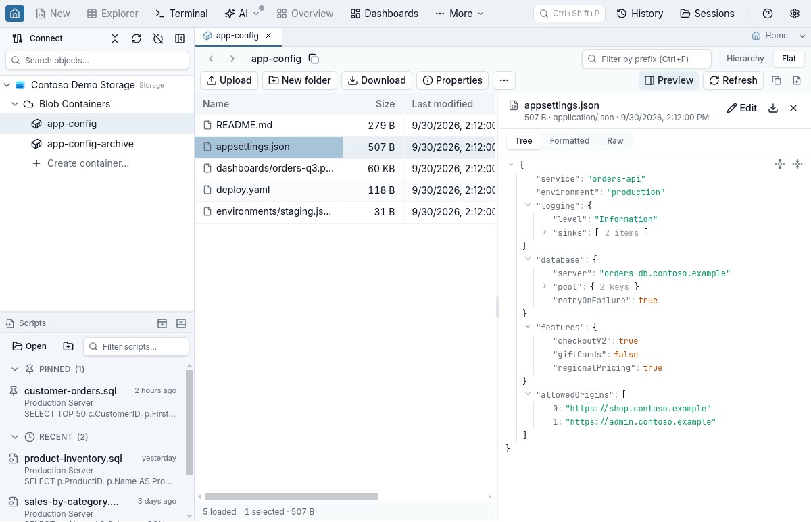The width and height of the screenshot is (811, 522).
Task: Click the Home icon button in the top bar
Action: click(x=15, y=14)
